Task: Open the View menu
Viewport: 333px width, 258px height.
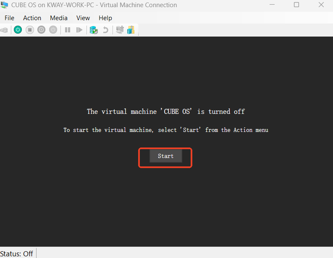Action: 83,18
